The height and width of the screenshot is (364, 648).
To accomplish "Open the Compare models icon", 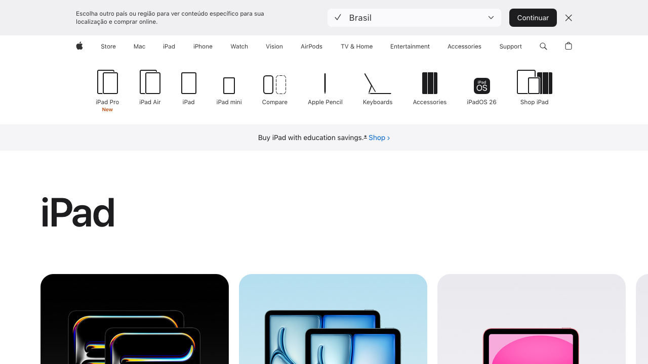I will (274, 84).
